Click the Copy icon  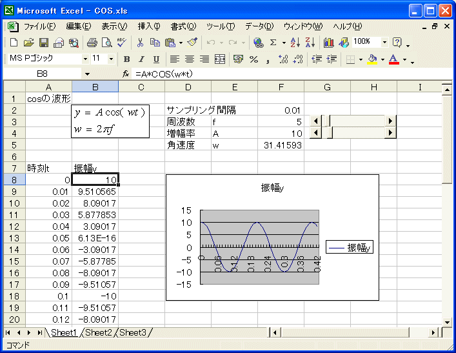click(155, 43)
